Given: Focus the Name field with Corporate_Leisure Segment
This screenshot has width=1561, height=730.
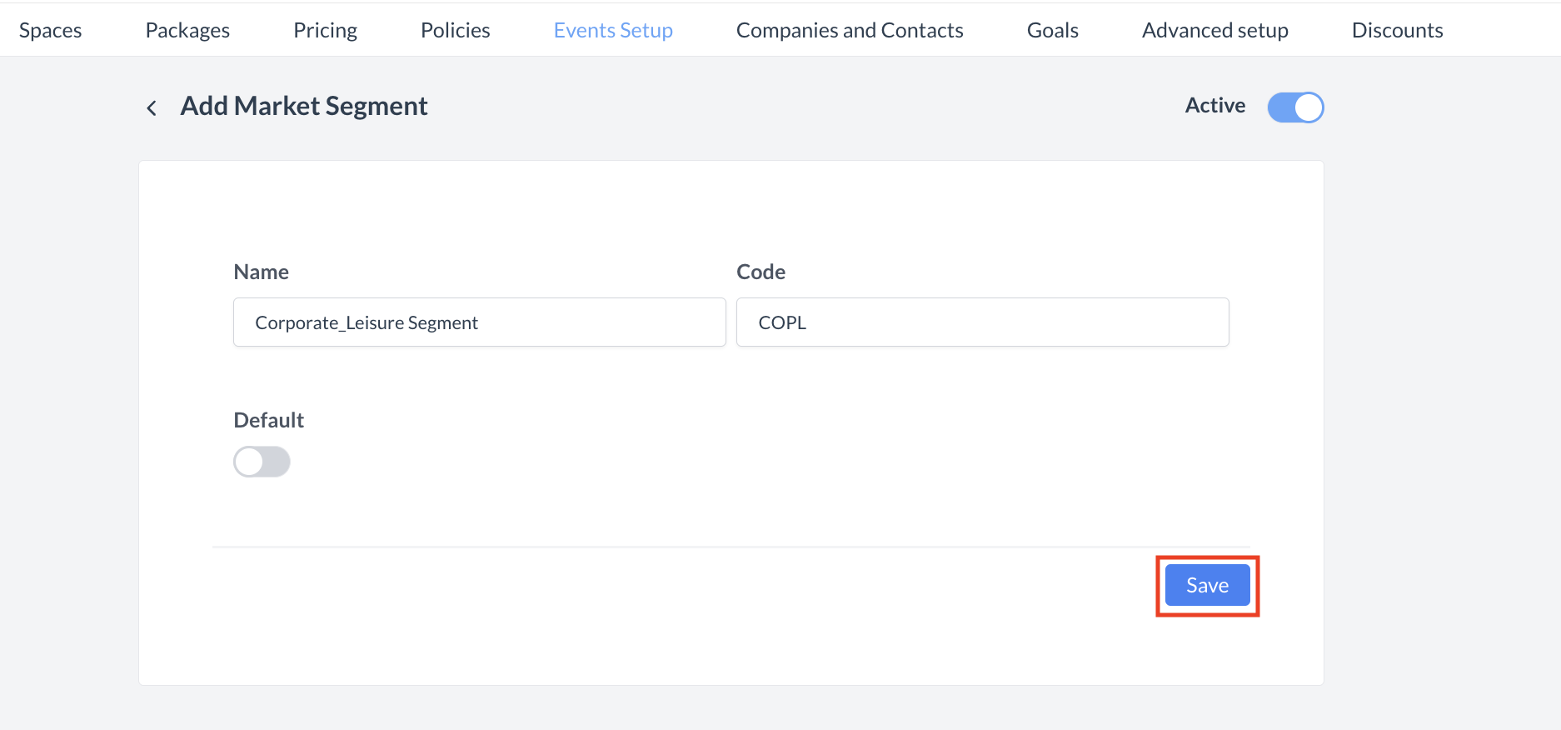Looking at the screenshot, I should point(479,322).
